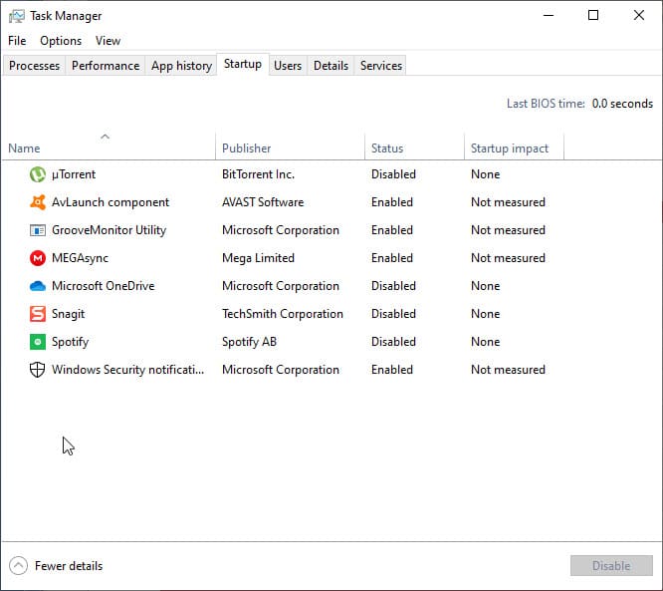
Task: Switch to the Users tab
Action: pyautogui.click(x=288, y=66)
